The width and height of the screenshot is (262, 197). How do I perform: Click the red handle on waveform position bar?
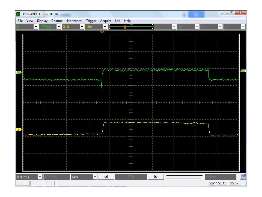click(125, 27)
